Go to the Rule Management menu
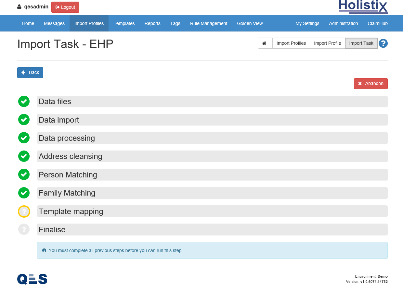The width and height of the screenshot is (403, 289). [x=208, y=23]
